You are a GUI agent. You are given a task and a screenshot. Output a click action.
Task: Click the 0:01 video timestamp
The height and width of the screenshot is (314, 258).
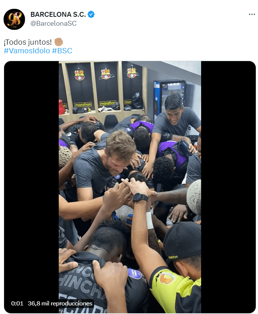click(17, 304)
